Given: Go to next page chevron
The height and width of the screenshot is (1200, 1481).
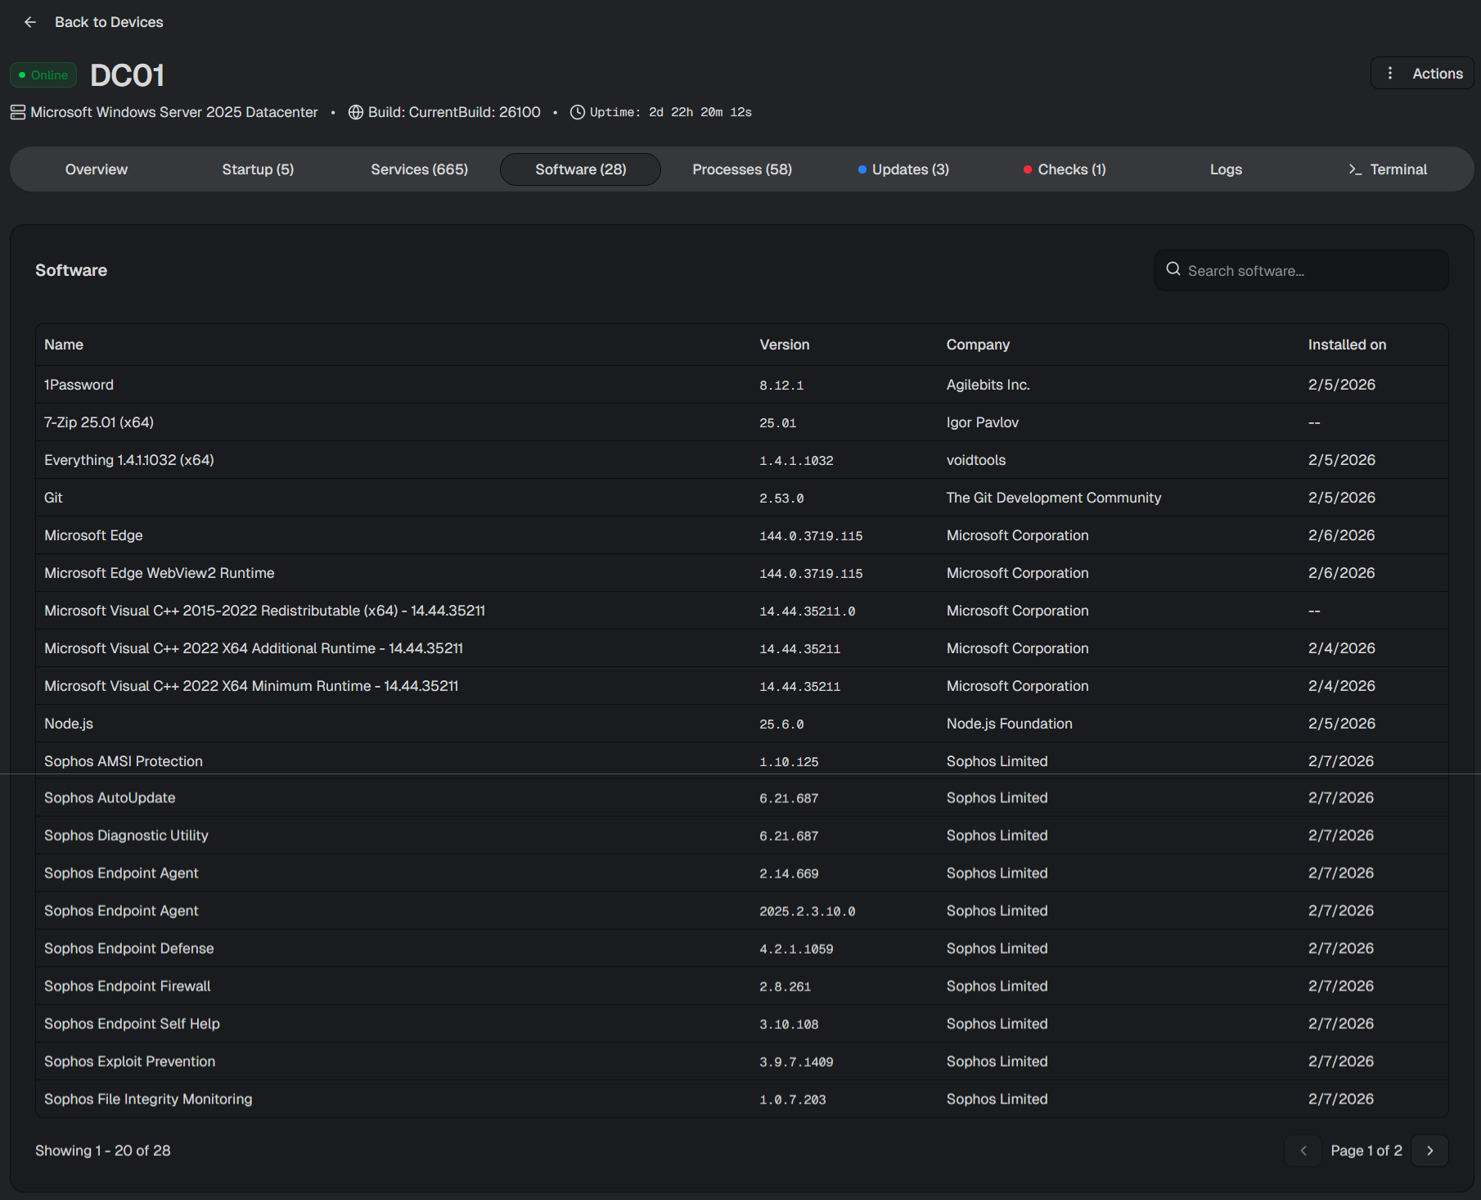Looking at the screenshot, I should pos(1429,1150).
